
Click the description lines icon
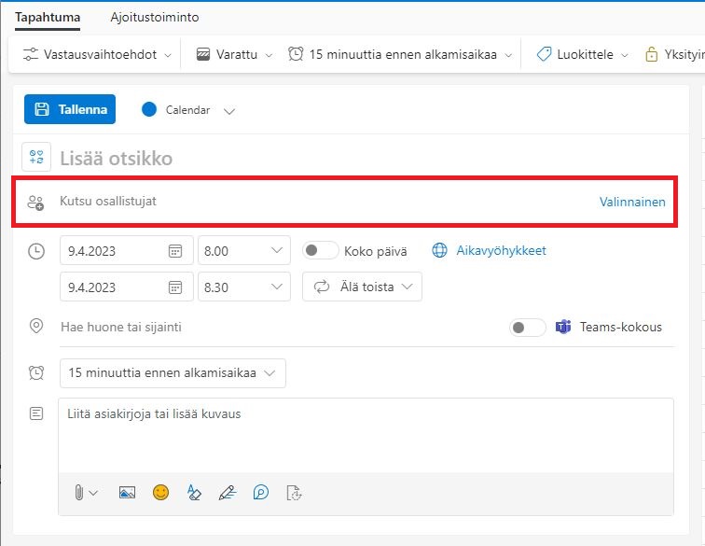36,413
